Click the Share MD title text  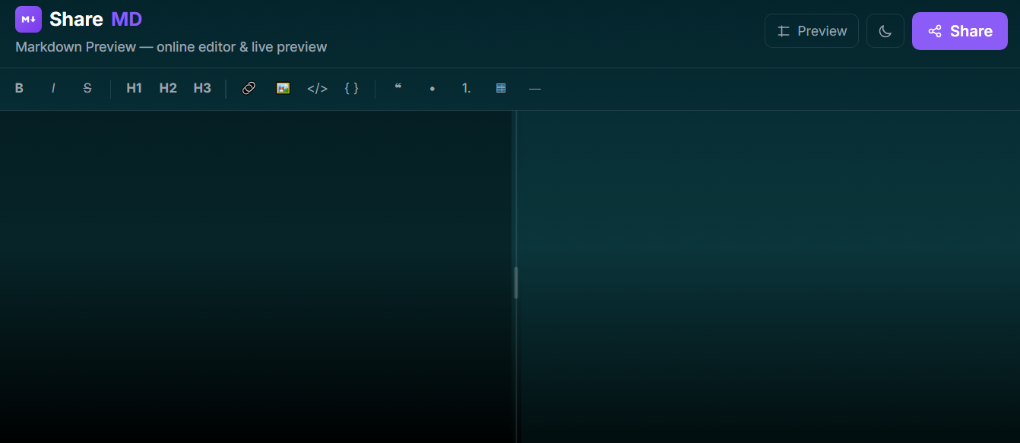click(x=96, y=19)
